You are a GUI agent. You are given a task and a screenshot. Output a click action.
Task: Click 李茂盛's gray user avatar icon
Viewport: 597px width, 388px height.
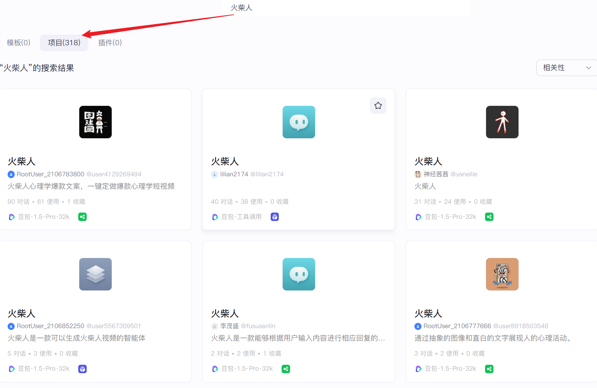tap(214, 326)
